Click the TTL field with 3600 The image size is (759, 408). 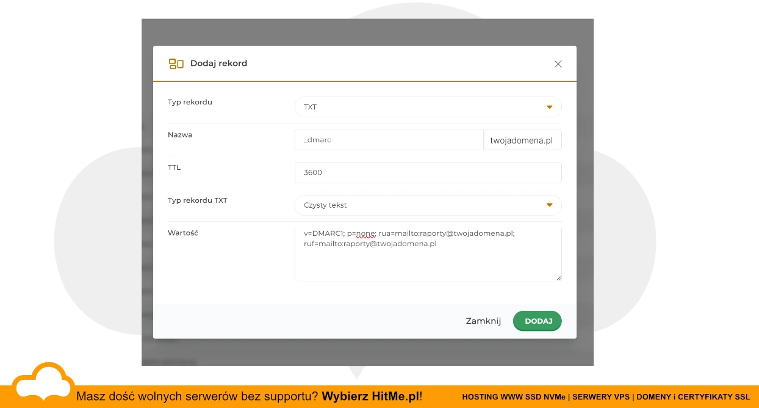(428, 172)
